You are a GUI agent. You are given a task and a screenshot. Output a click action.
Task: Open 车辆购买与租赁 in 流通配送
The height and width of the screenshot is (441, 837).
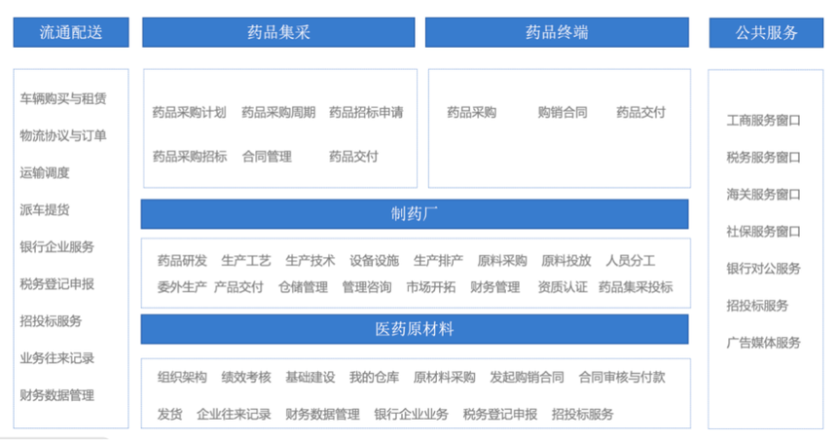63,98
